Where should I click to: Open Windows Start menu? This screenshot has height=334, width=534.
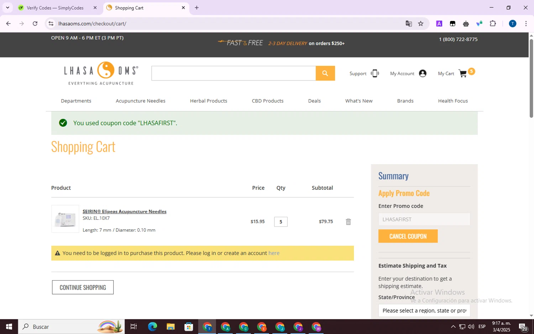click(9, 327)
